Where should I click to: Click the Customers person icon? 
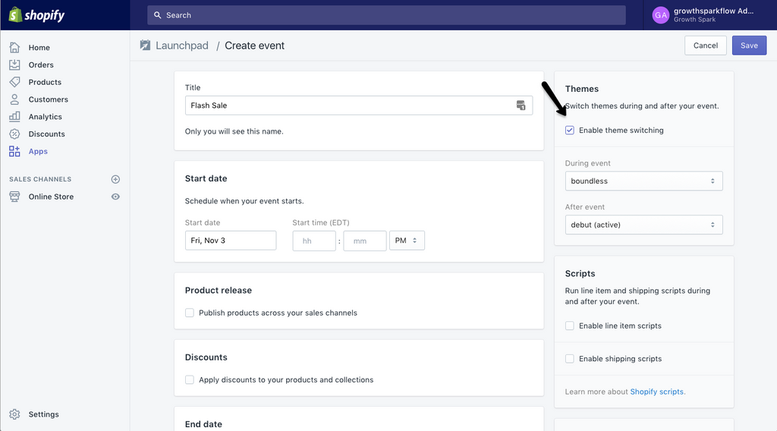tap(14, 99)
